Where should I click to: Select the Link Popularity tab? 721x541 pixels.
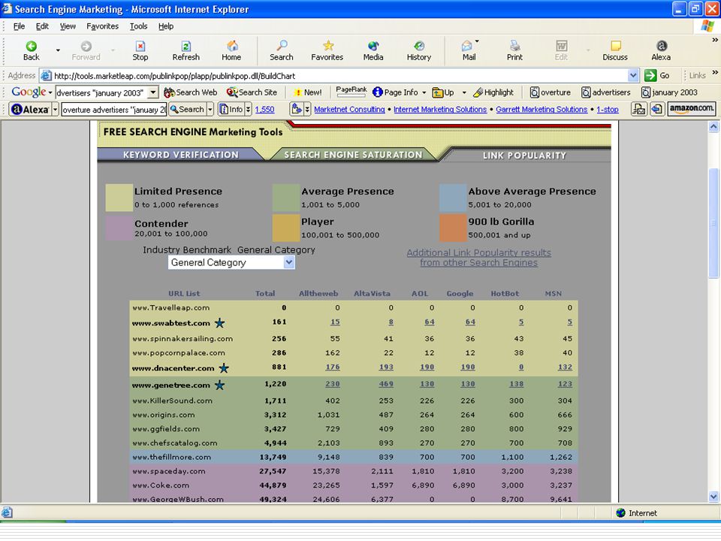[524, 156]
